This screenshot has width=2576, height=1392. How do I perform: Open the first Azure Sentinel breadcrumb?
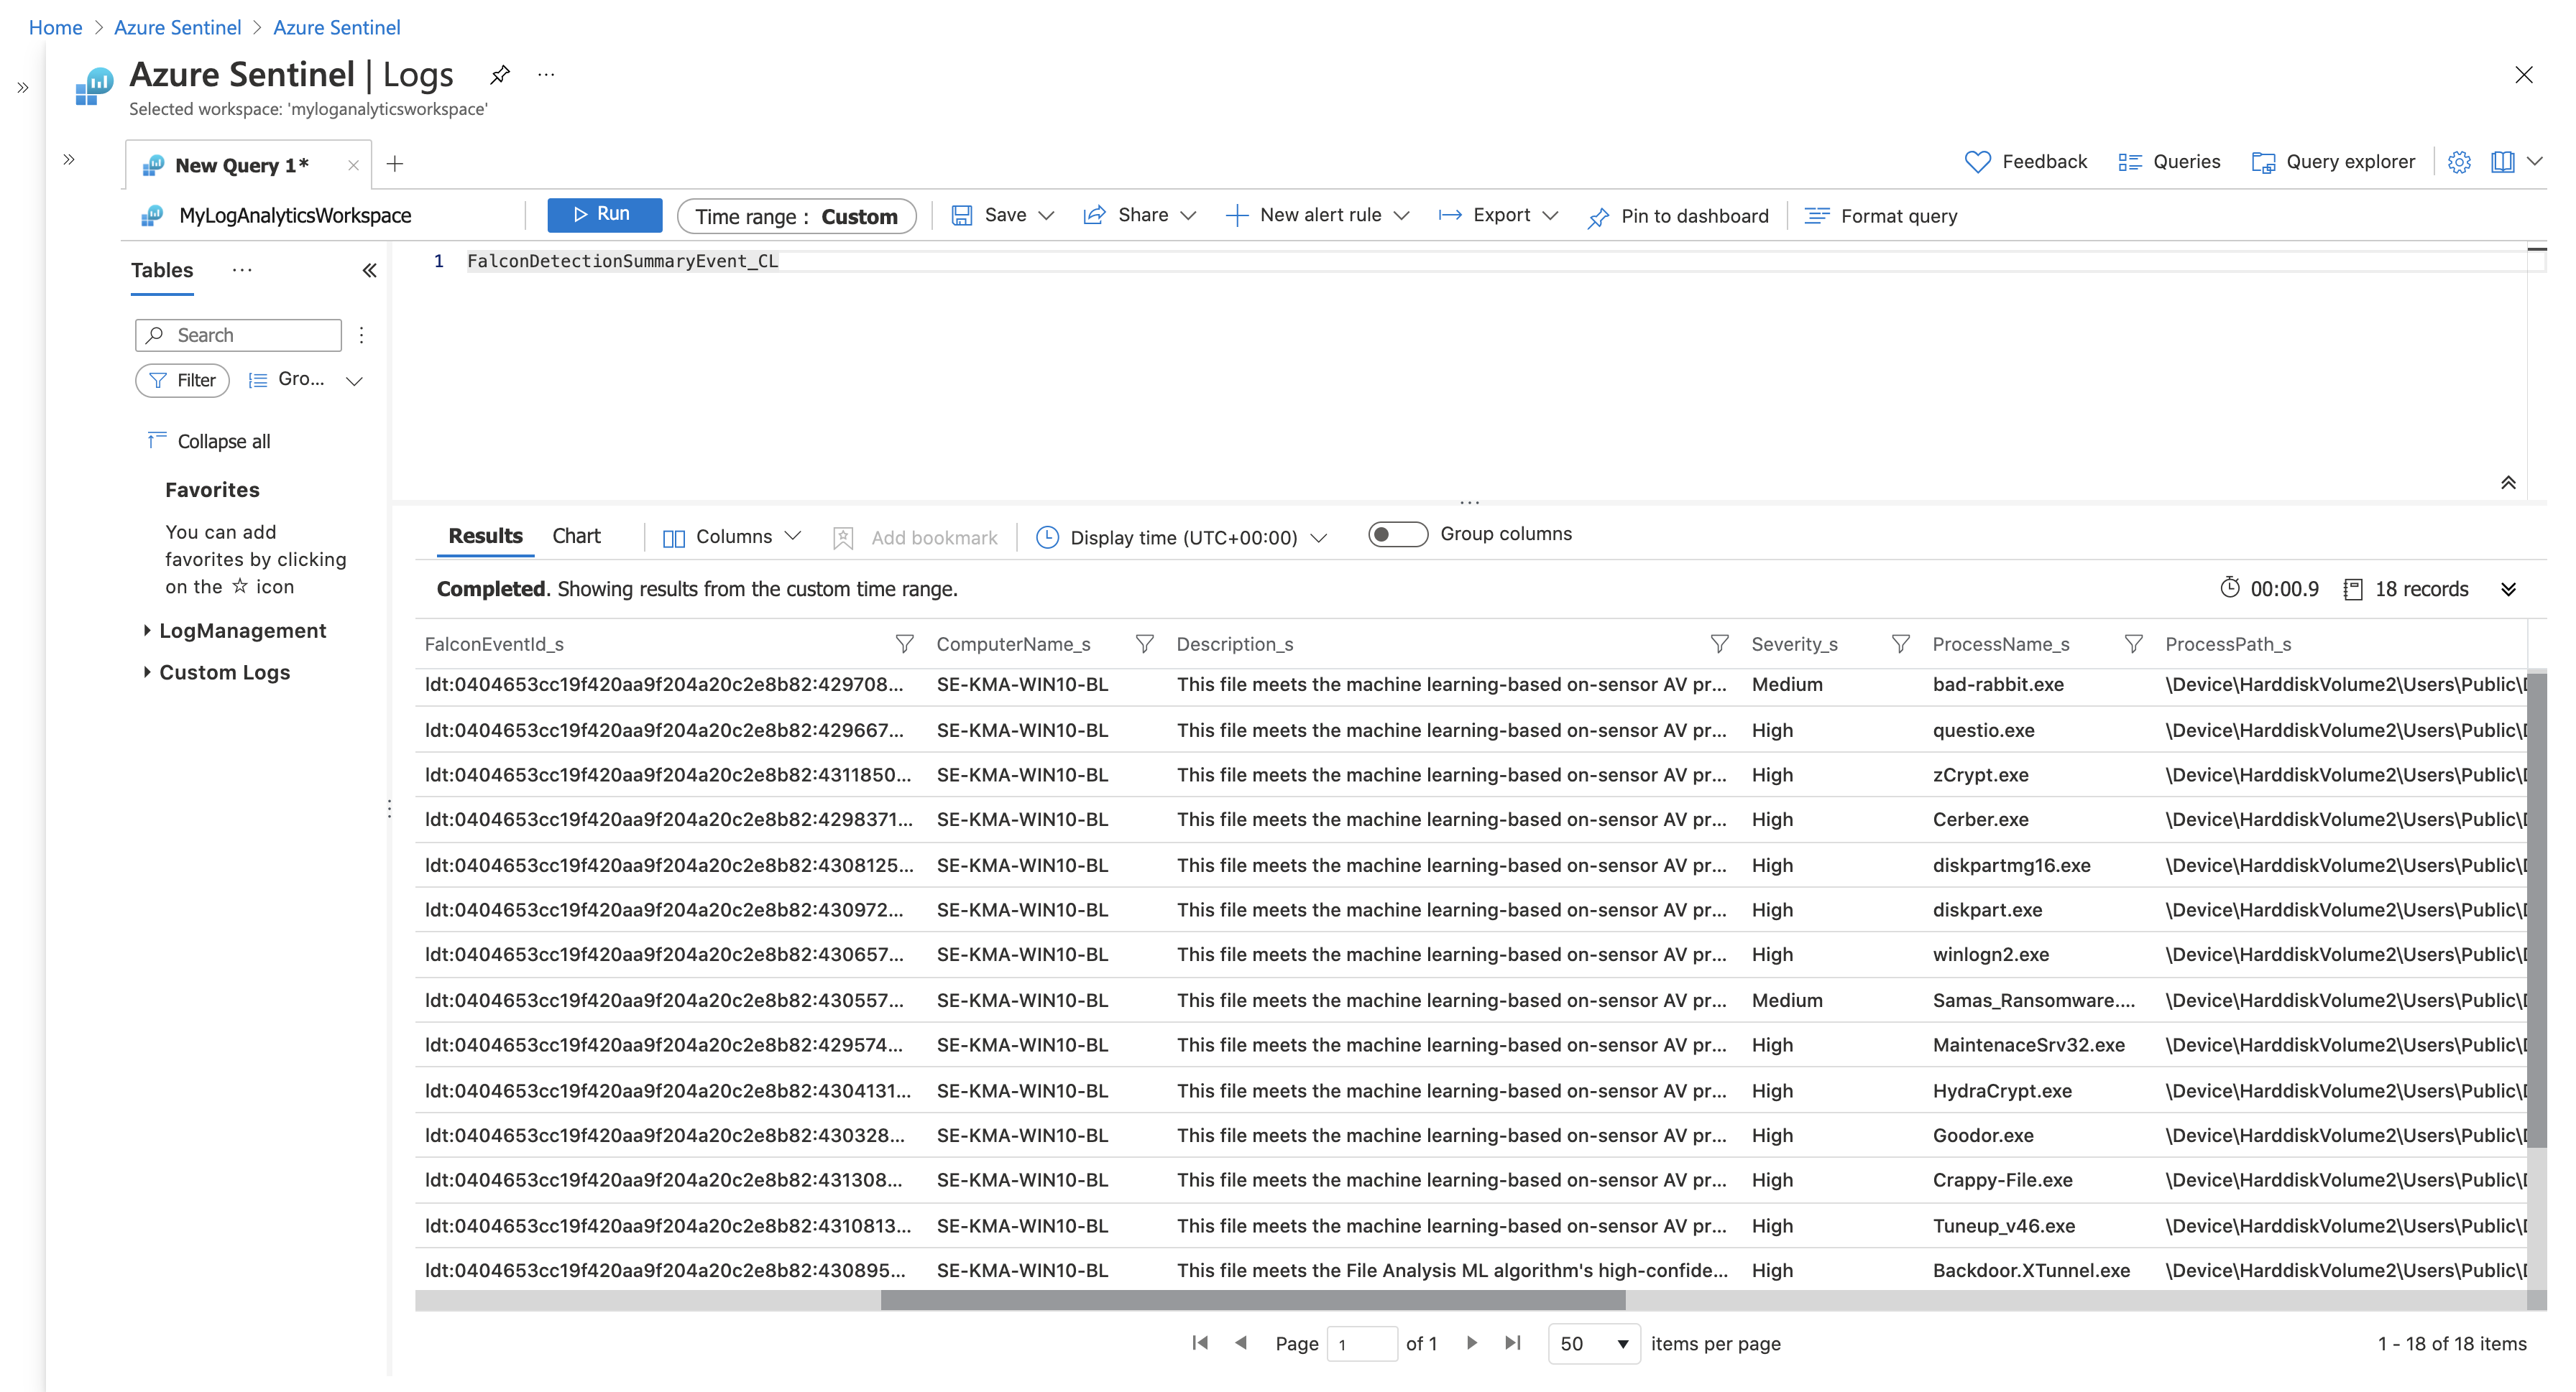click(177, 27)
